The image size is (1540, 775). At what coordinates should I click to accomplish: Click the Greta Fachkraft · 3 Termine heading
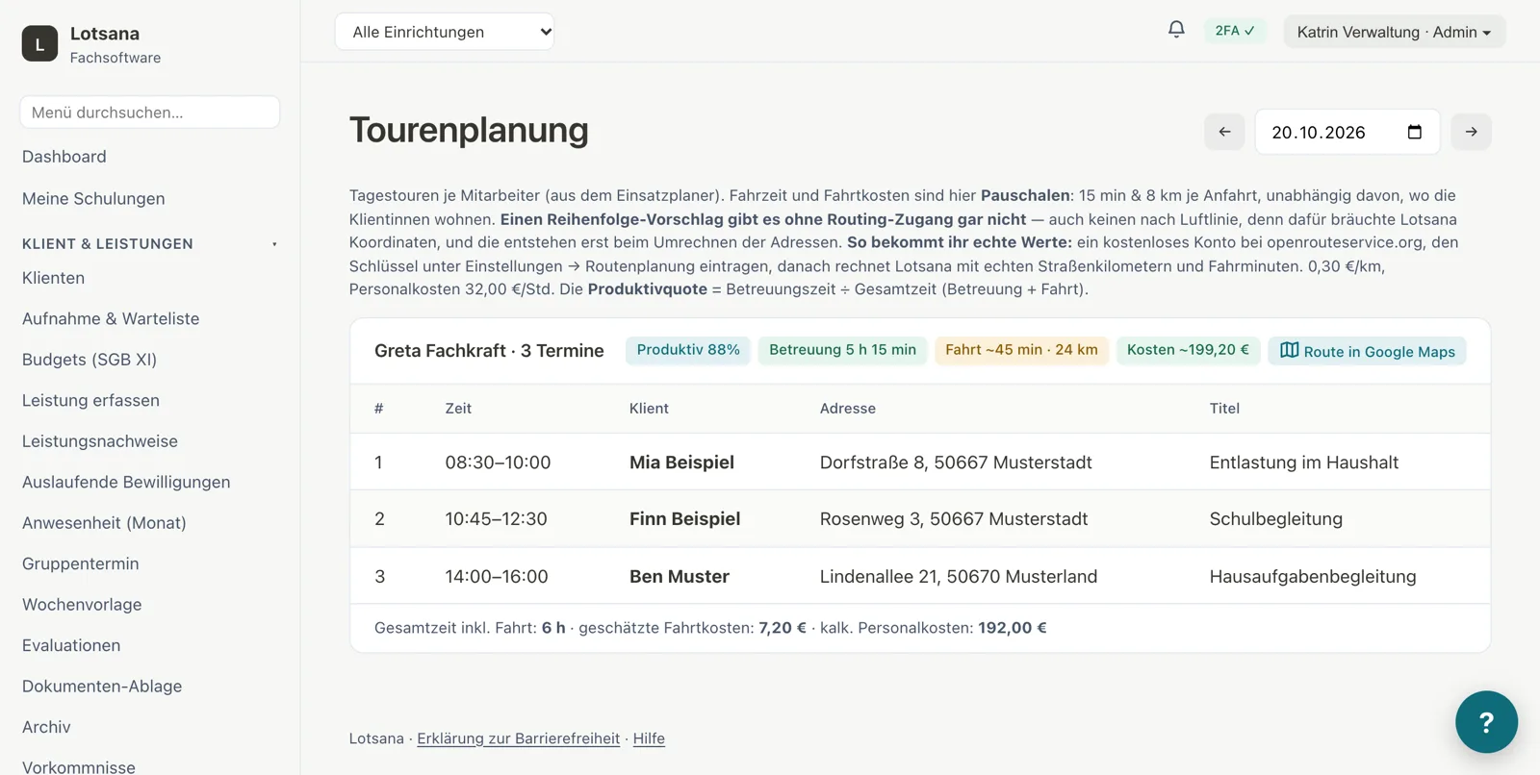(x=489, y=351)
